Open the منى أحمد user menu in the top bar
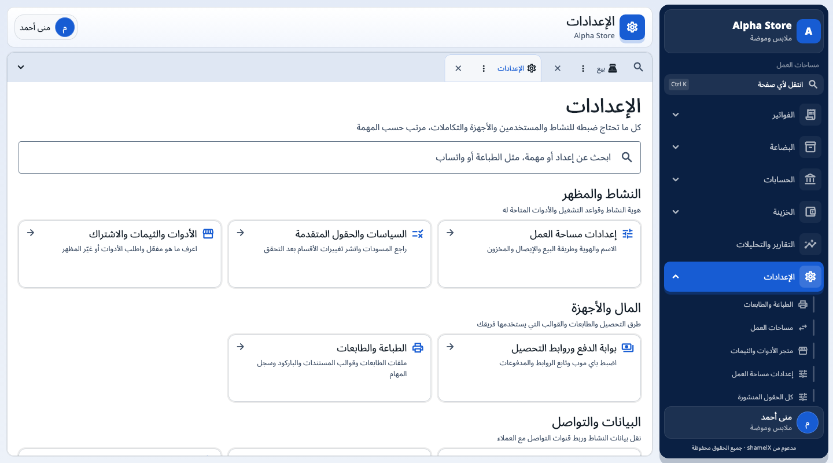The height and width of the screenshot is (463, 833). (x=46, y=27)
